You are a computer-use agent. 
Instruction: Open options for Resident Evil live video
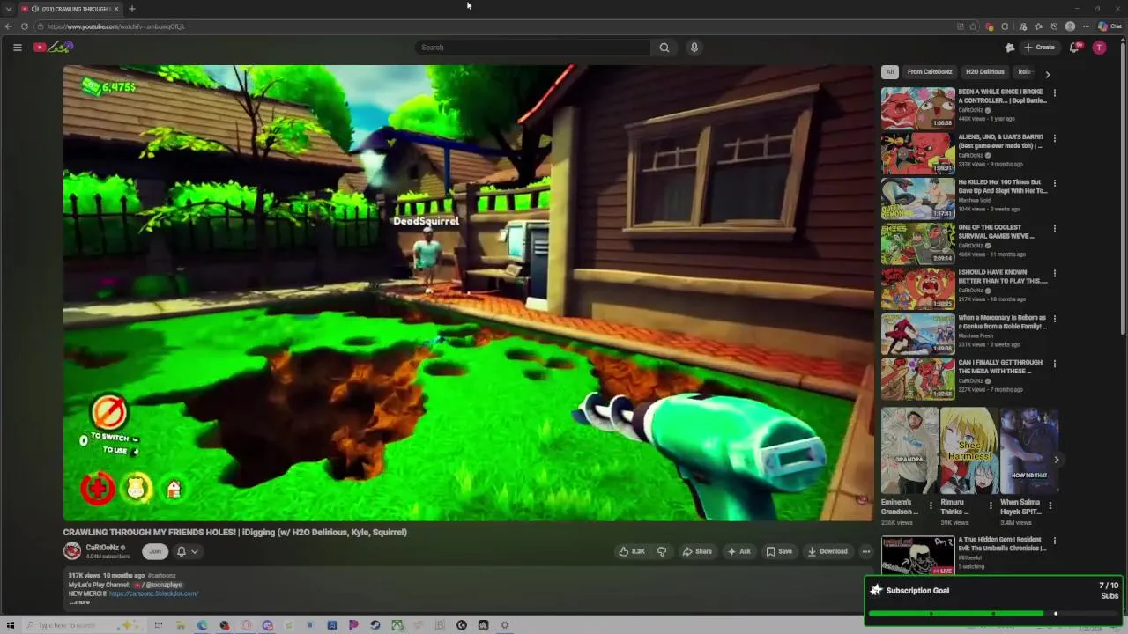(x=1055, y=542)
